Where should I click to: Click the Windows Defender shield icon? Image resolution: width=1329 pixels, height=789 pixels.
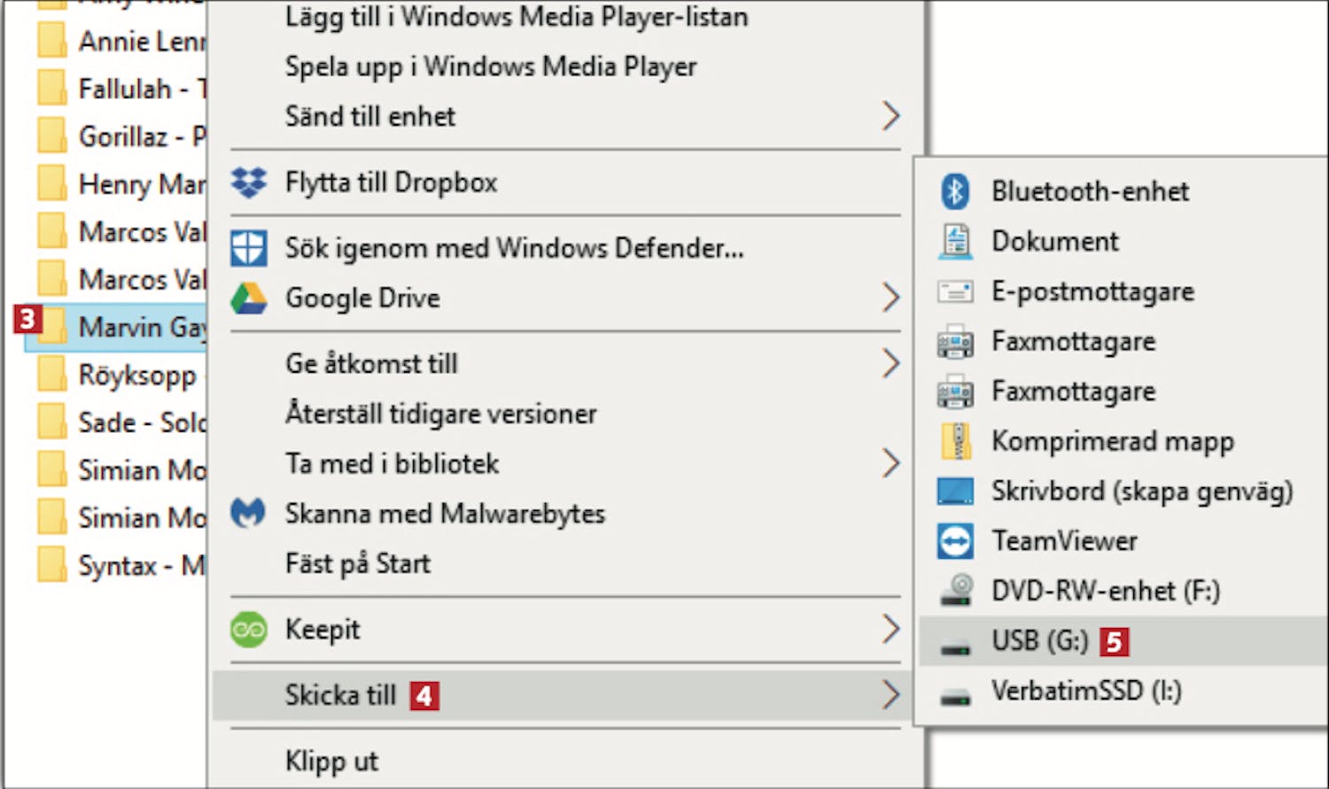(249, 249)
